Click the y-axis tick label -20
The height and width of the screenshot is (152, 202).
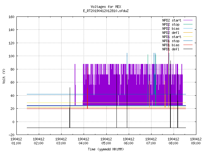click(11, 135)
